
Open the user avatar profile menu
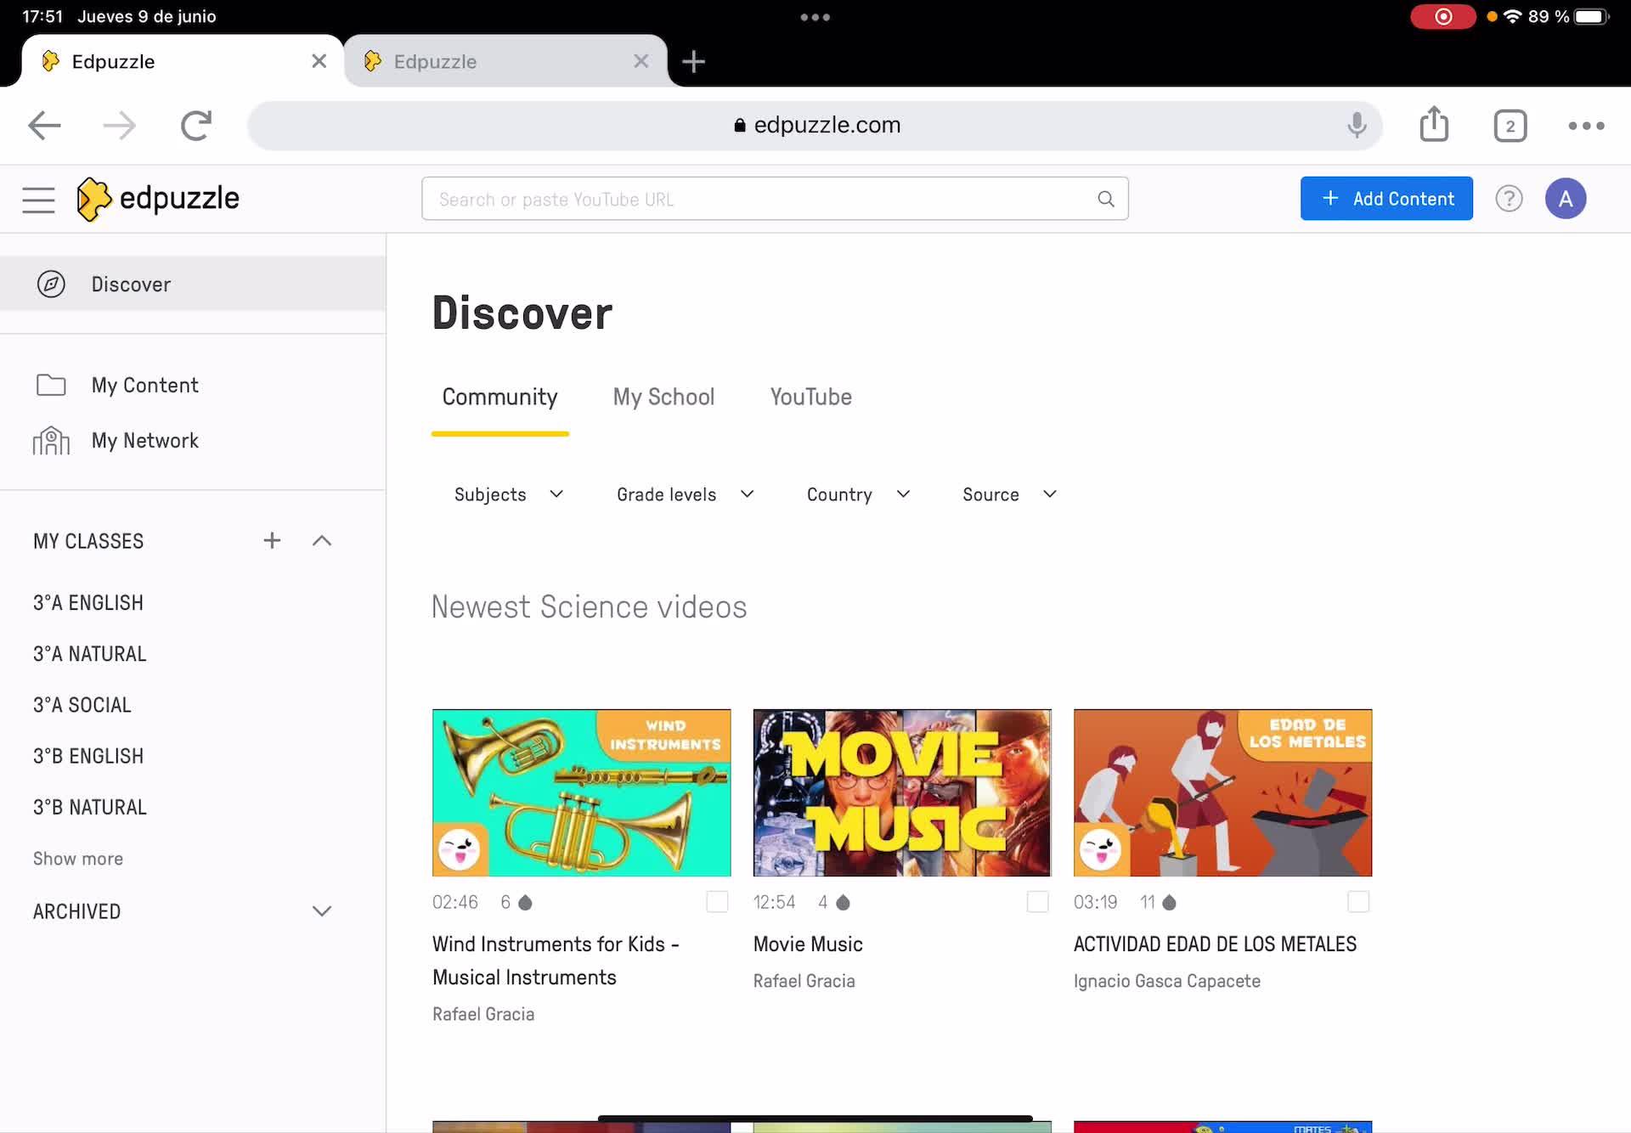click(1565, 199)
